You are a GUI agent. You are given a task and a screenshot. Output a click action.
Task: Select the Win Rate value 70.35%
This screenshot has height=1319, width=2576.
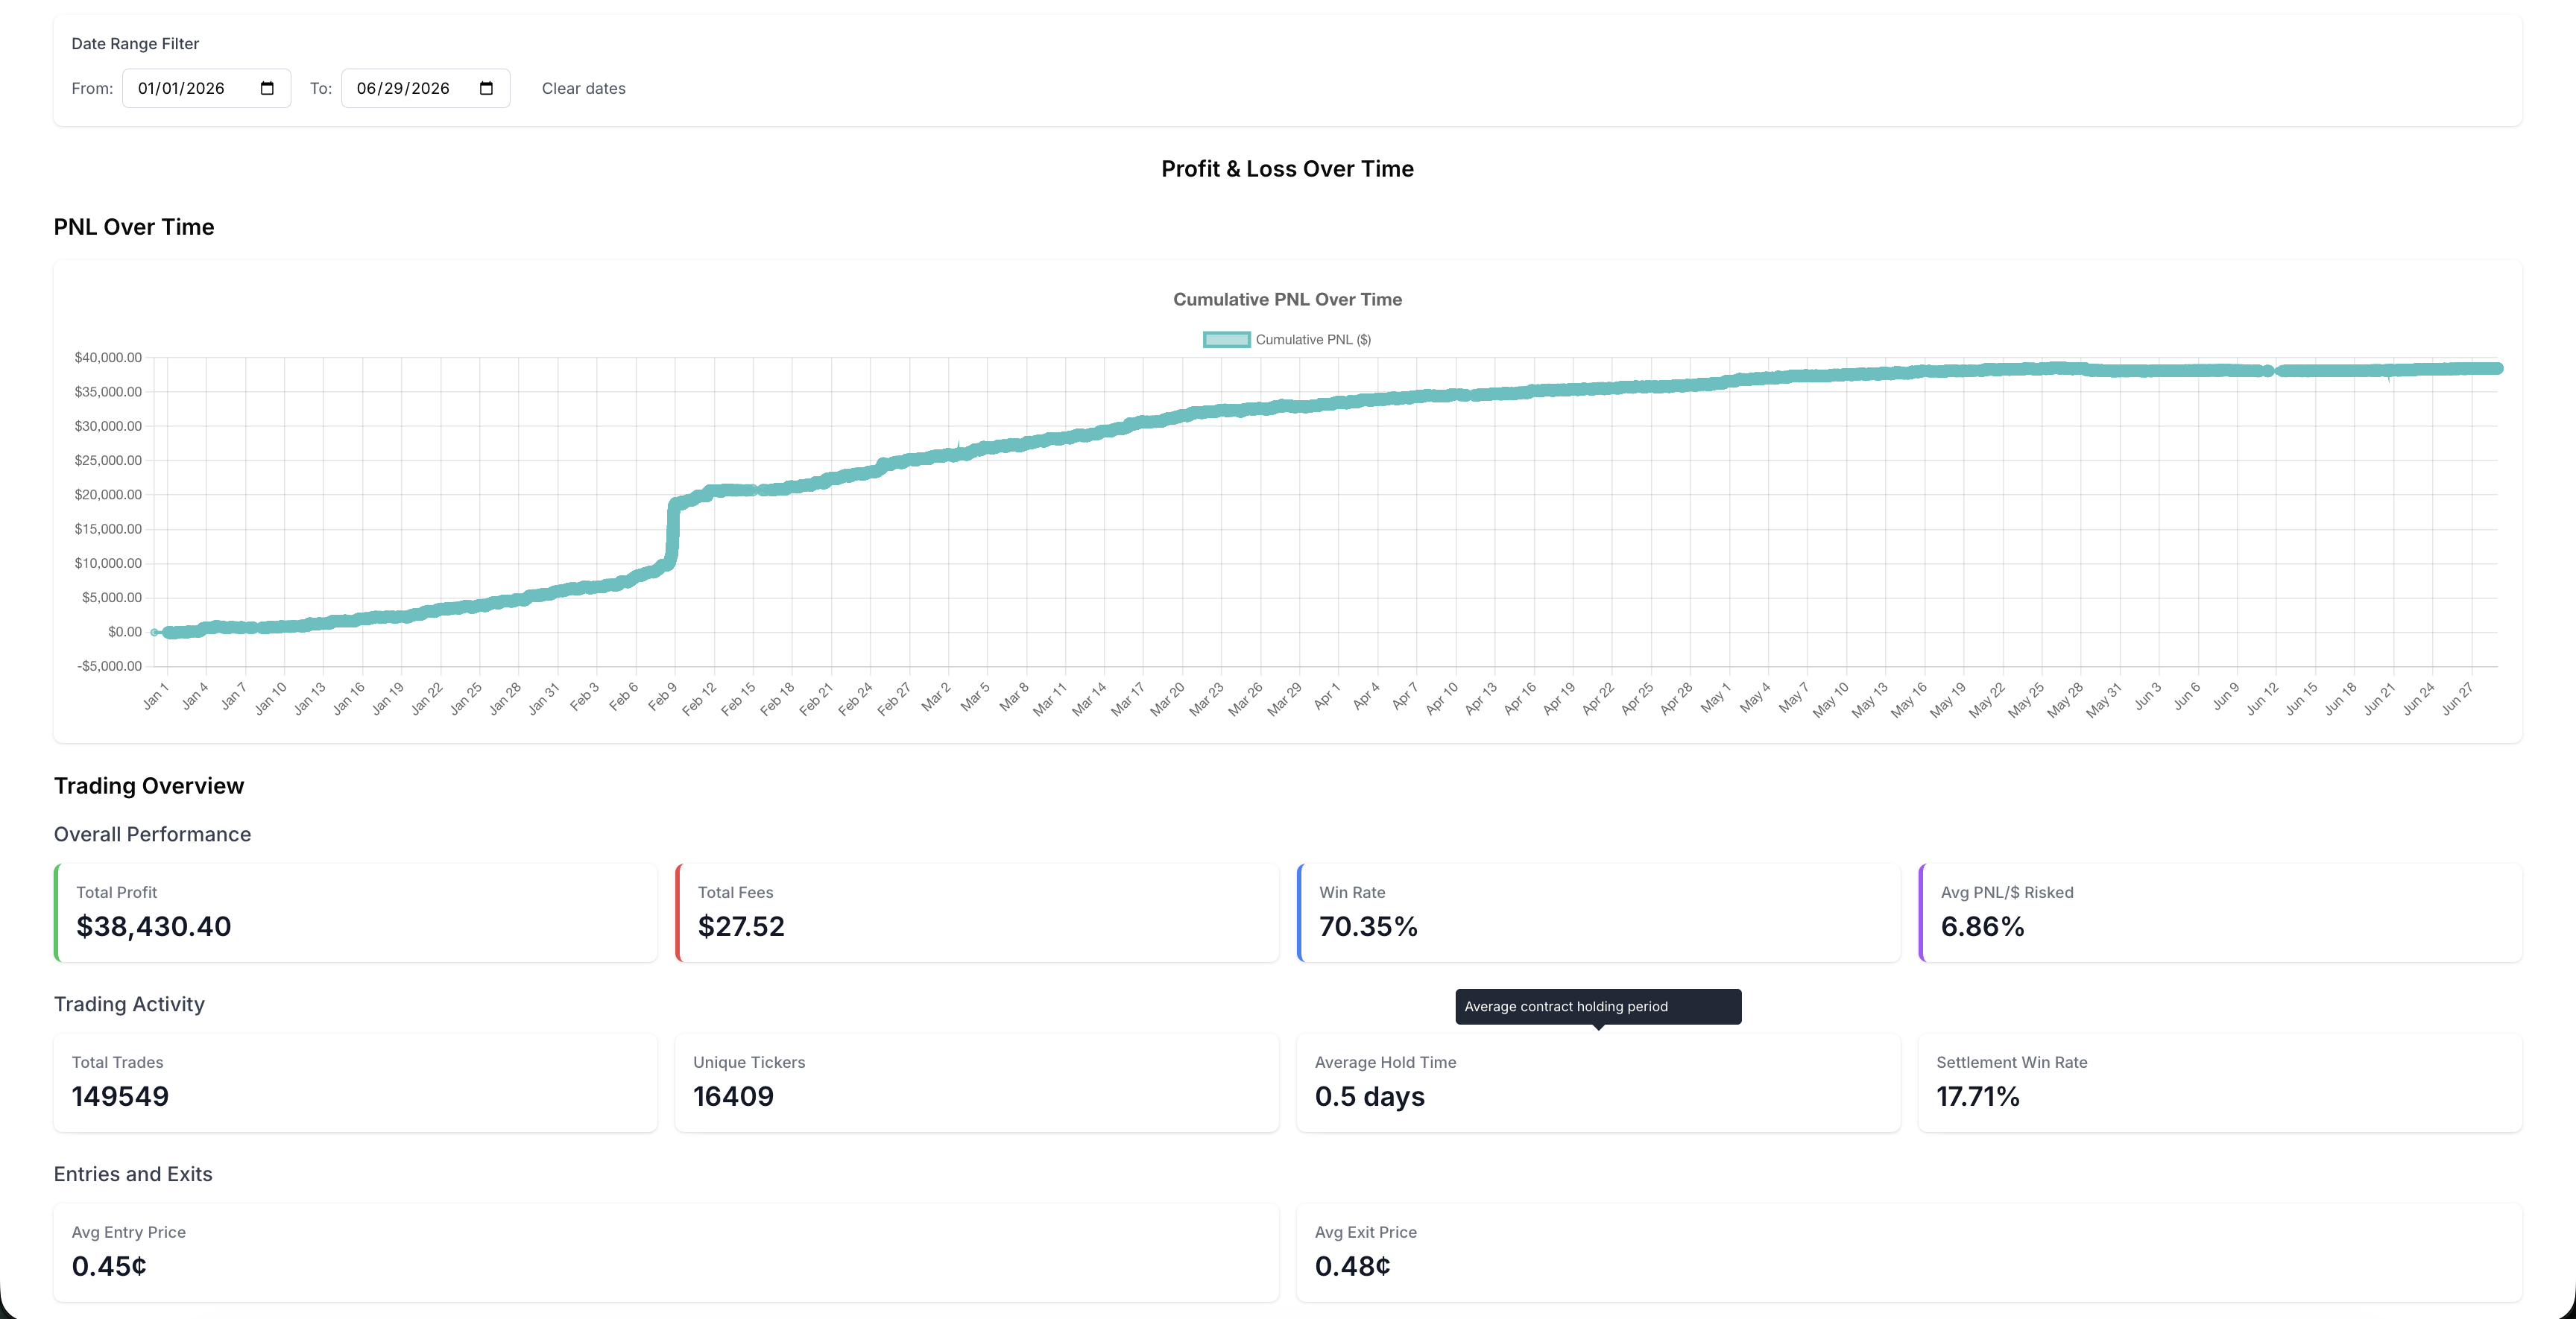coord(1368,926)
